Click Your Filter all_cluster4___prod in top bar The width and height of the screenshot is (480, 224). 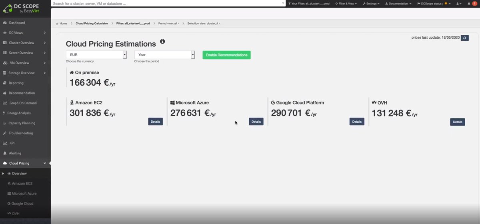click(309, 4)
